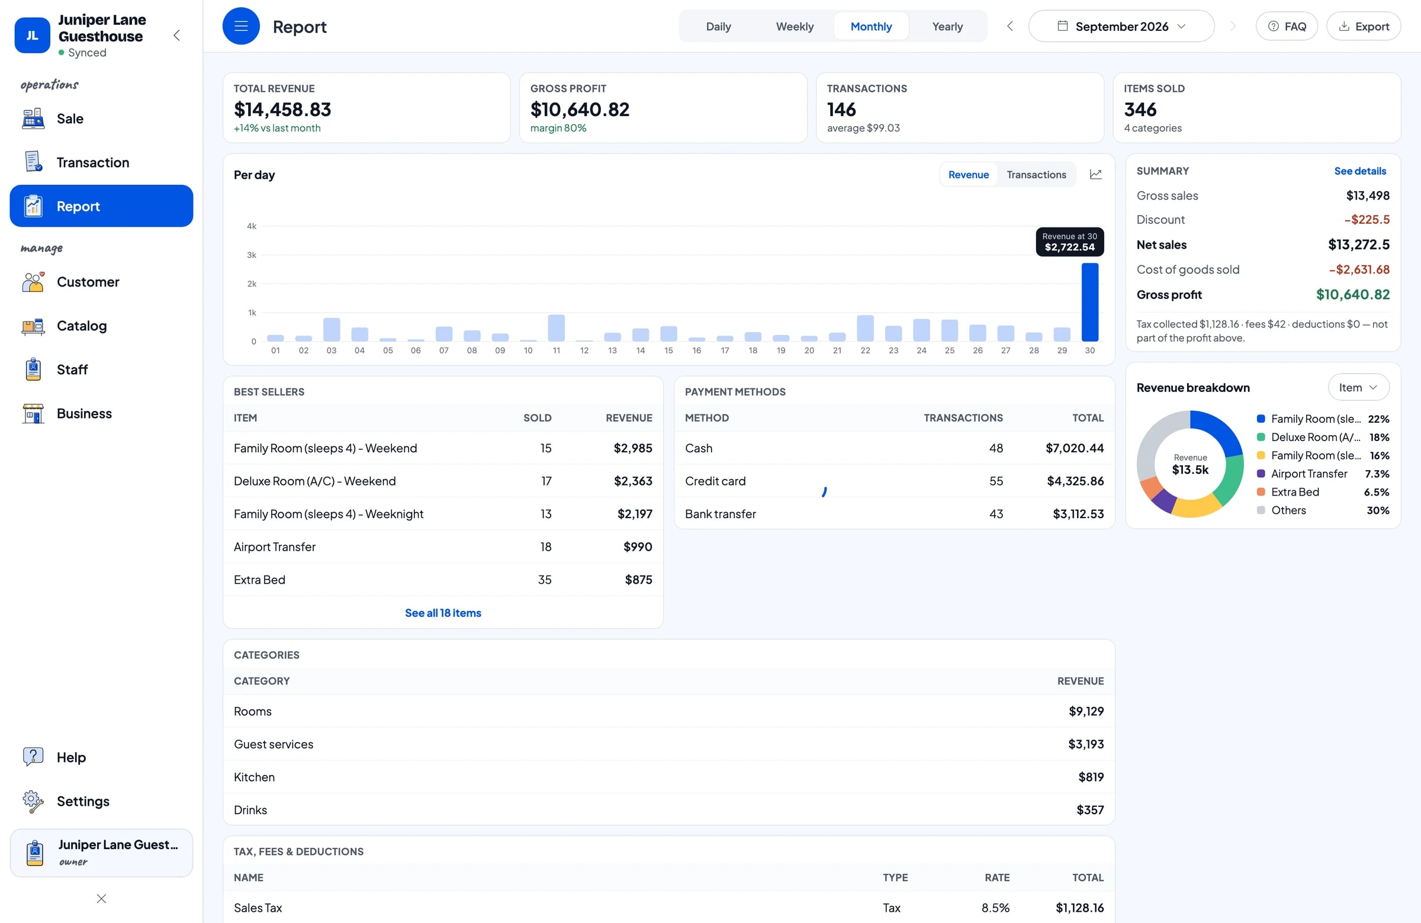The height and width of the screenshot is (923, 1421).
Task: Go to the next month arrow
Action: [1233, 26]
